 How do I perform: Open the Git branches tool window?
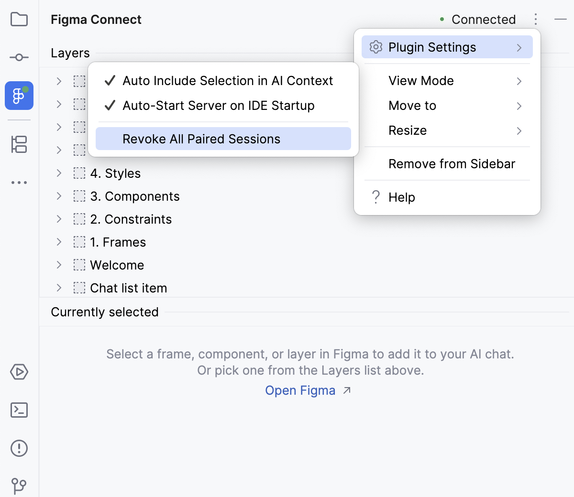click(19, 486)
